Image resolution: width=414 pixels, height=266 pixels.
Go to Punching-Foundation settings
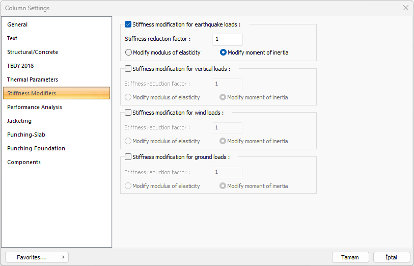pos(36,148)
